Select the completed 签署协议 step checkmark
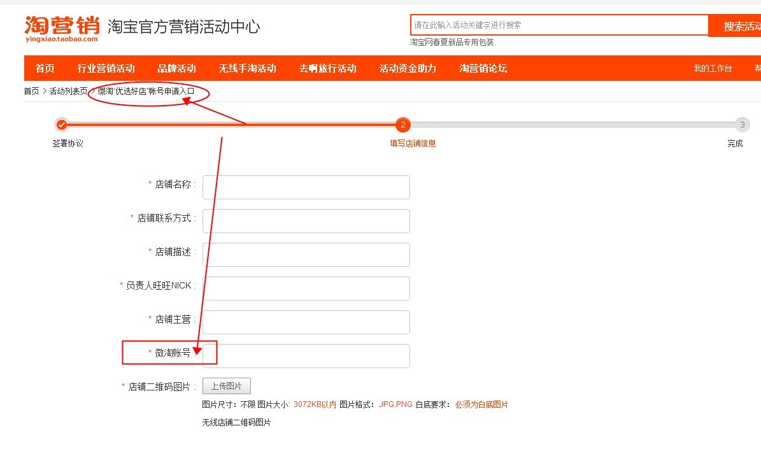761x449 pixels. [x=61, y=125]
